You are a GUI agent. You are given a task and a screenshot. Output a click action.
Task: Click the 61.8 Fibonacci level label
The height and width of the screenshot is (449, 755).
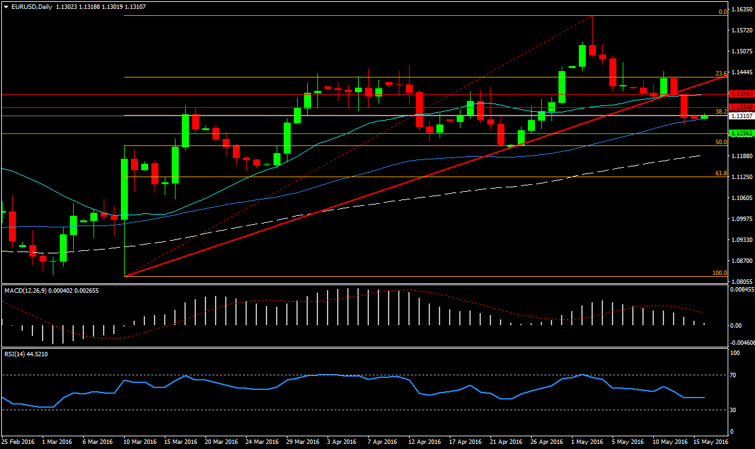point(721,173)
